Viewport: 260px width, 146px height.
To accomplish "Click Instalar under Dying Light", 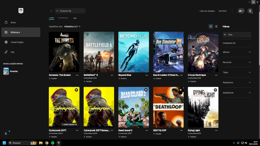I will pos(192,137).
